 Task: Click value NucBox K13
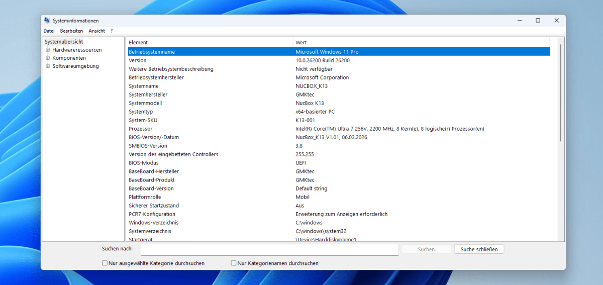310,103
